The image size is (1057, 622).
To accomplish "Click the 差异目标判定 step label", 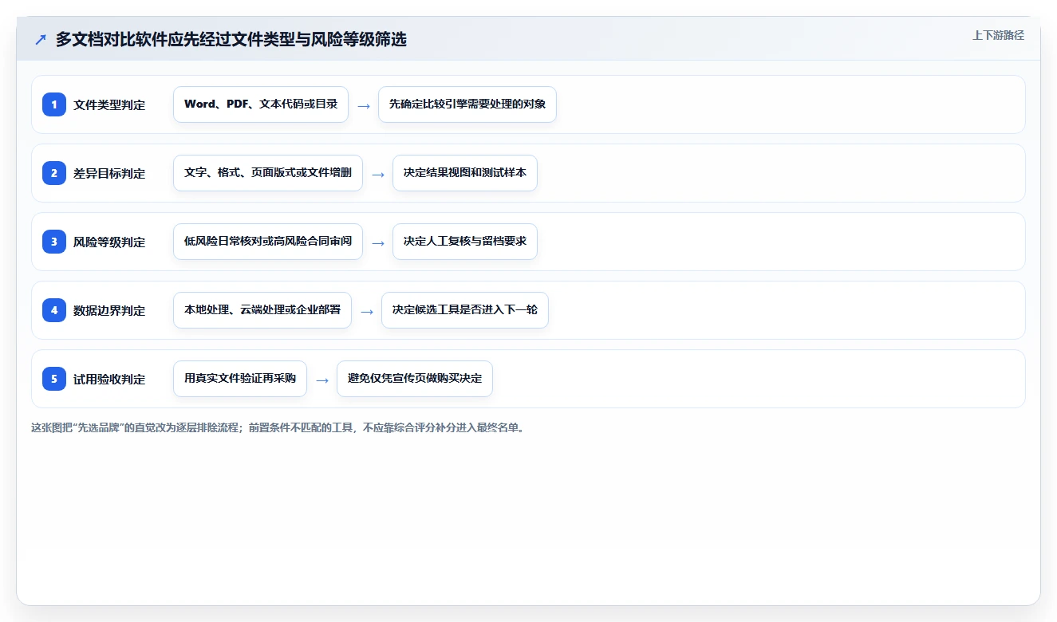I will pos(109,173).
